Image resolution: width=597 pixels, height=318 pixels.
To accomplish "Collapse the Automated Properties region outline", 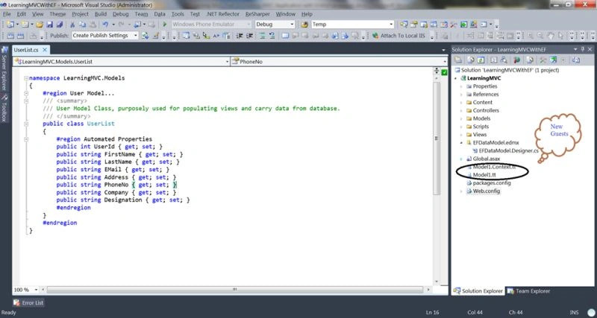I will coord(26,139).
